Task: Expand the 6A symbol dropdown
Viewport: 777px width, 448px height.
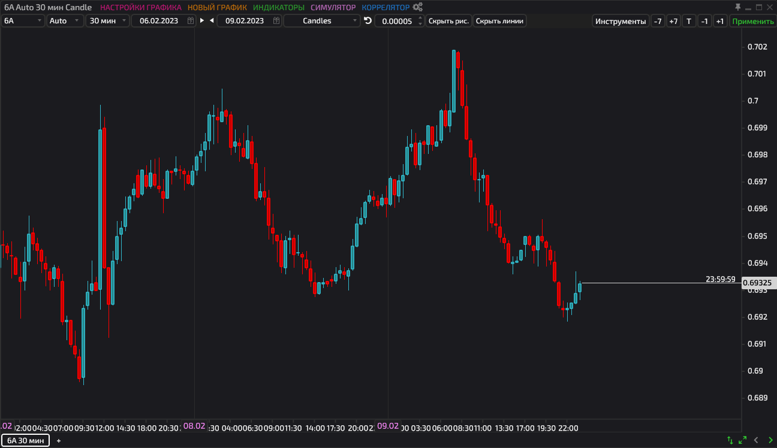Action: pyautogui.click(x=23, y=21)
